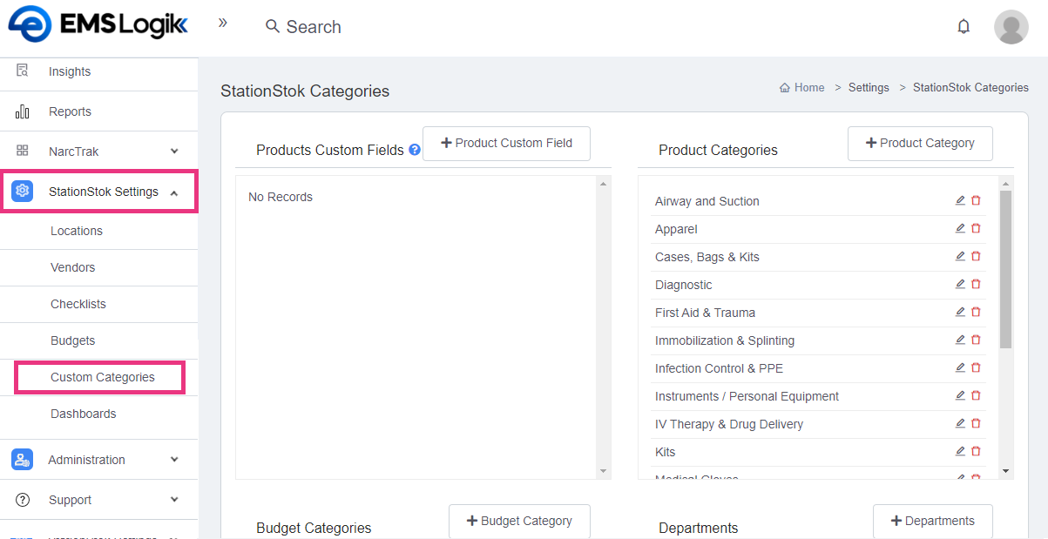The height and width of the screenshot is (539, 1048).
Task: Delete Instruments / Personal Equipment category
Action: (976, 395)
